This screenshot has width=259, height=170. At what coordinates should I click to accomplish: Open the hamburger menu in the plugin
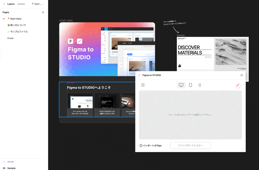pos(143,85)
